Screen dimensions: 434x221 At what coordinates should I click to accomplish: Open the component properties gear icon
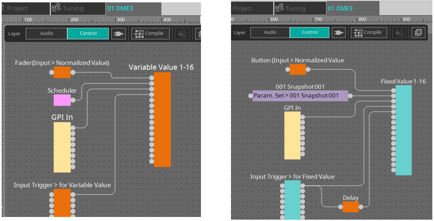[418, 33]
